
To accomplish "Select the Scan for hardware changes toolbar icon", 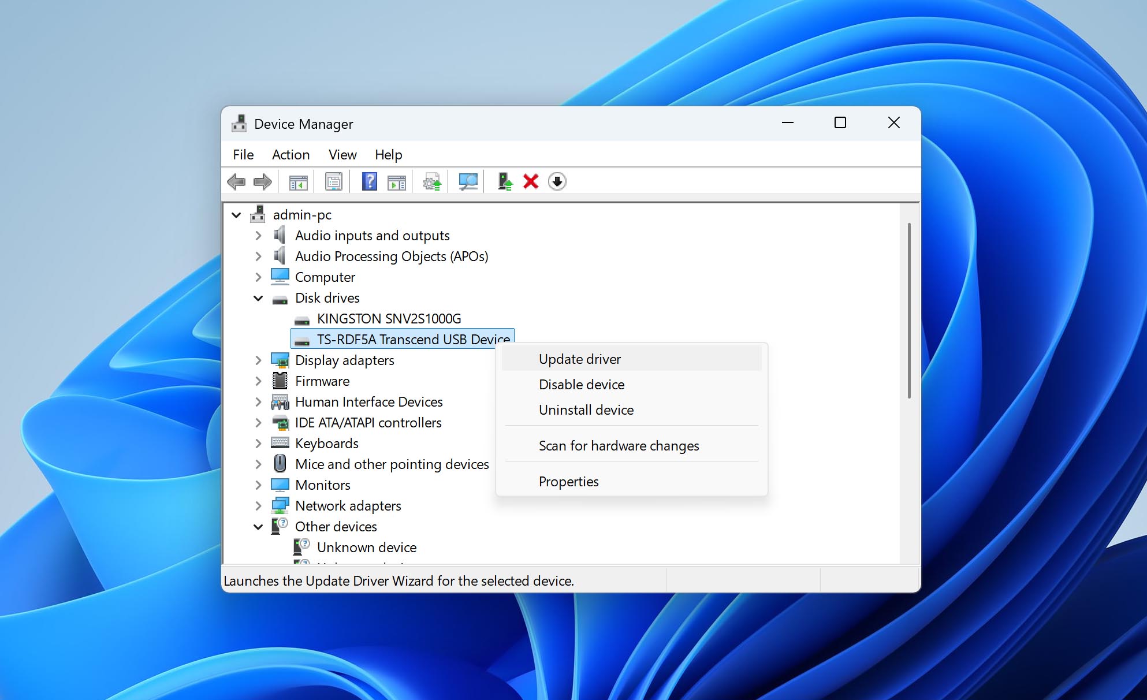I will [x=468, y=181].
